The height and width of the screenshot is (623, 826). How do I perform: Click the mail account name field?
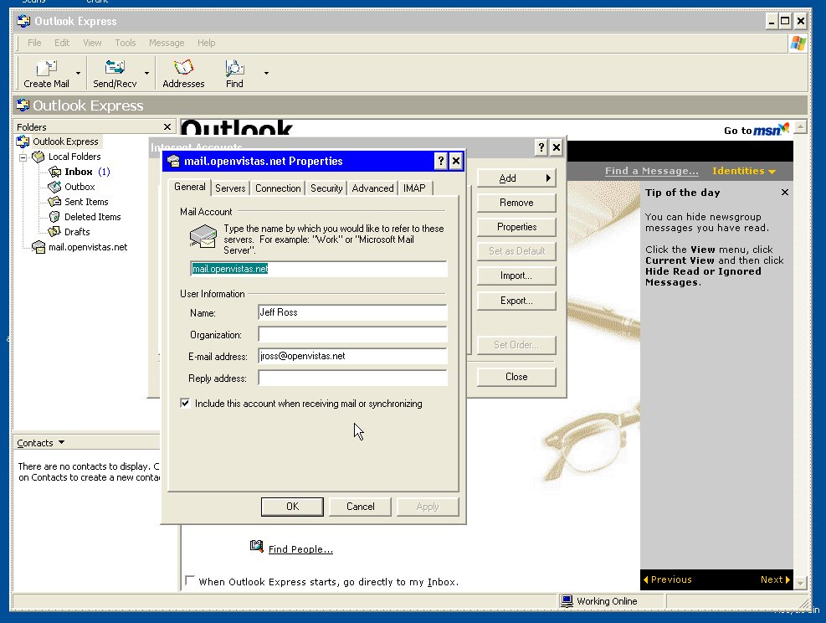click(x=319, y=269)
